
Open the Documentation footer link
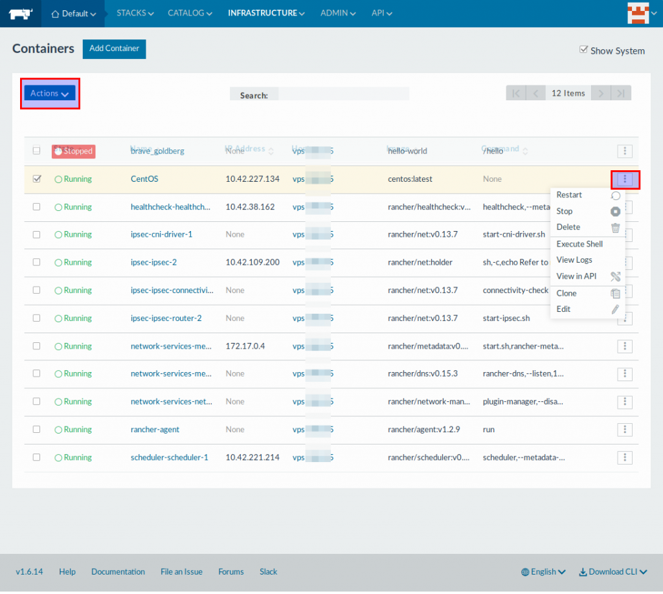click(118, 571)
